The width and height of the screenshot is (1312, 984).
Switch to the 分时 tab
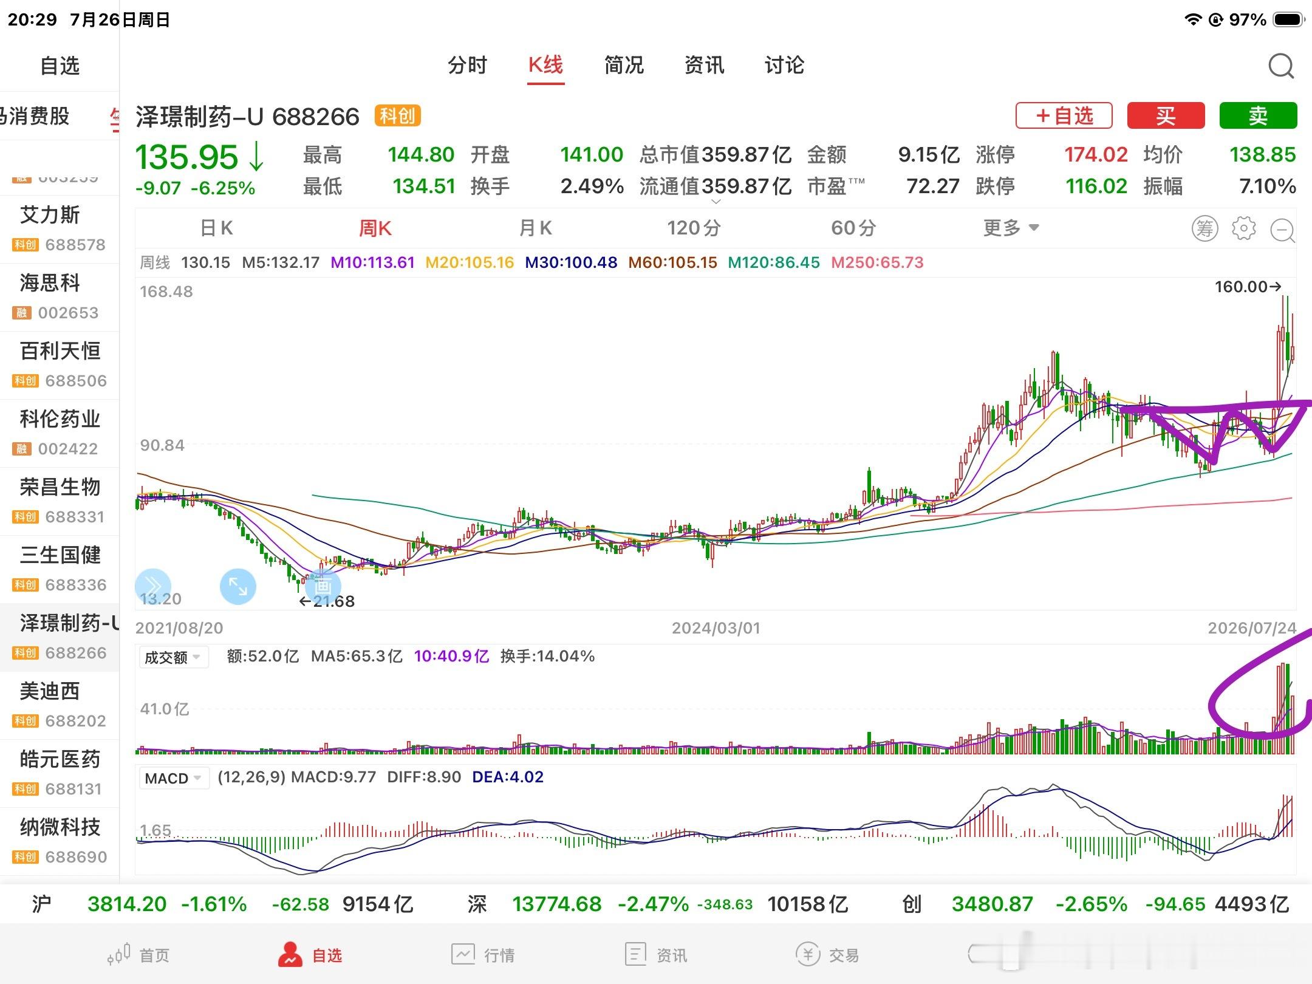click(467, 65)
